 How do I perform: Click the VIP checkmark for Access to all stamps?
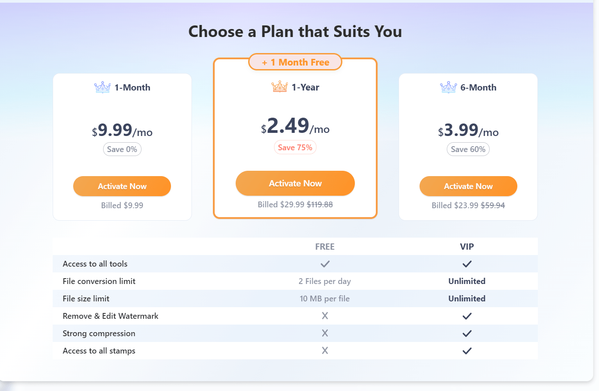(x=467, y=351)
